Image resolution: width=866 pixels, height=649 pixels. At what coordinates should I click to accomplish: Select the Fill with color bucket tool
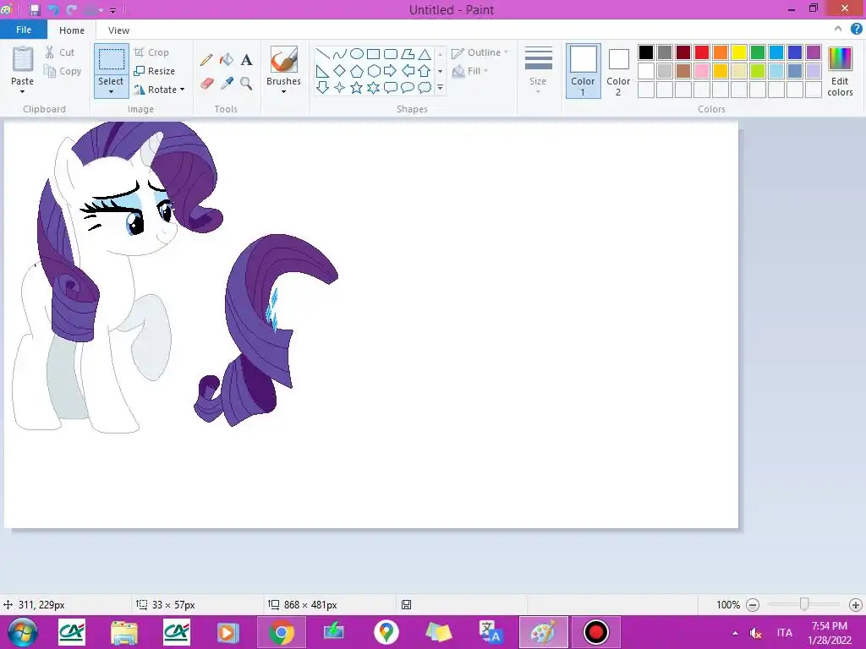pos(227,60)
